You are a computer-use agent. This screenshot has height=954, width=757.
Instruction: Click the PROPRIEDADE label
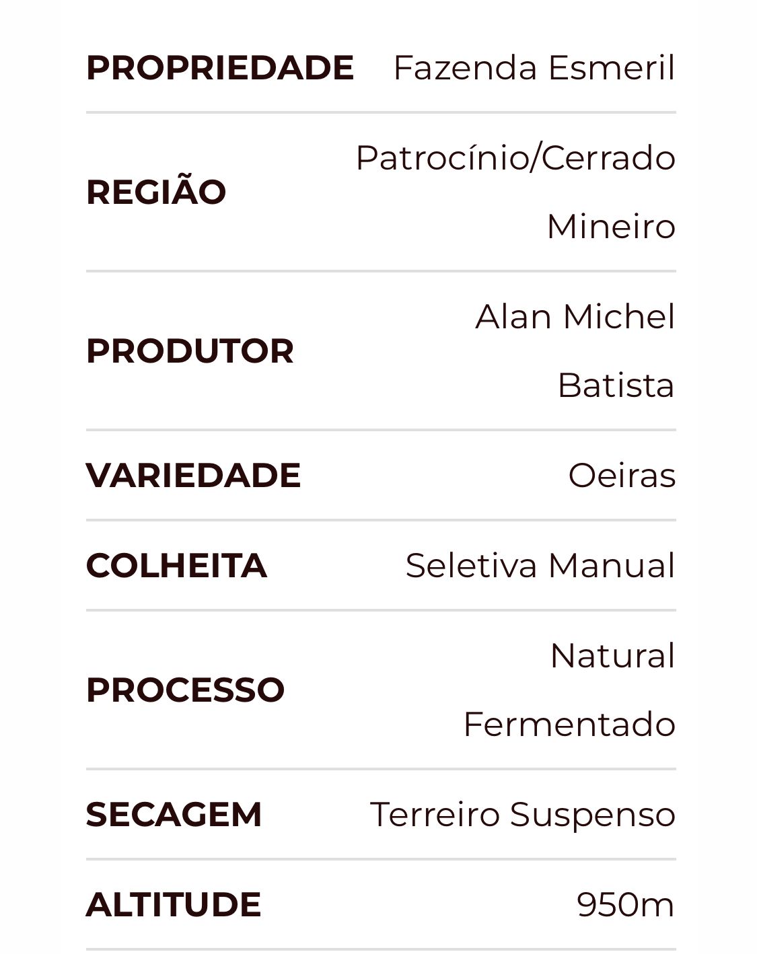coord(219,68)
